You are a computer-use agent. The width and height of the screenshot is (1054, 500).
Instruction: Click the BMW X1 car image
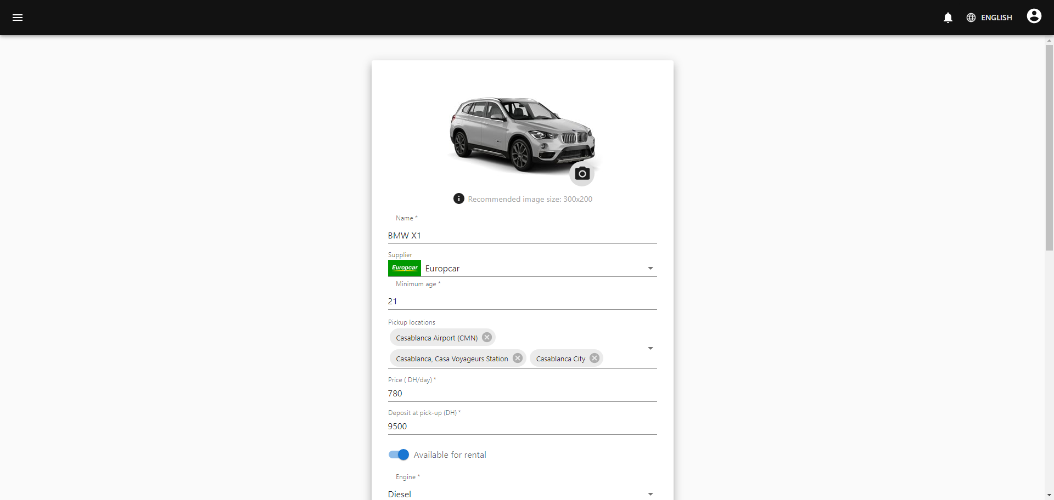pyautogui.click(x=523, y=134)
